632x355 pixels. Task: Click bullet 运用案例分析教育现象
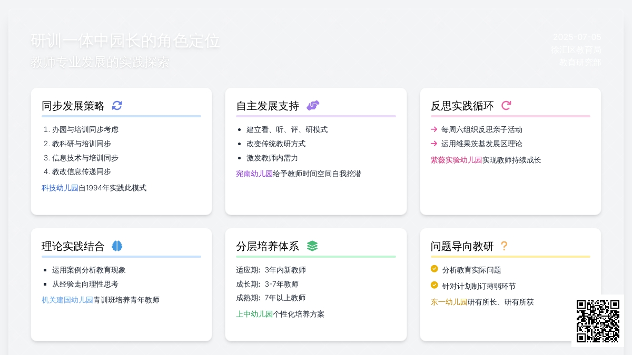(89, 270)
